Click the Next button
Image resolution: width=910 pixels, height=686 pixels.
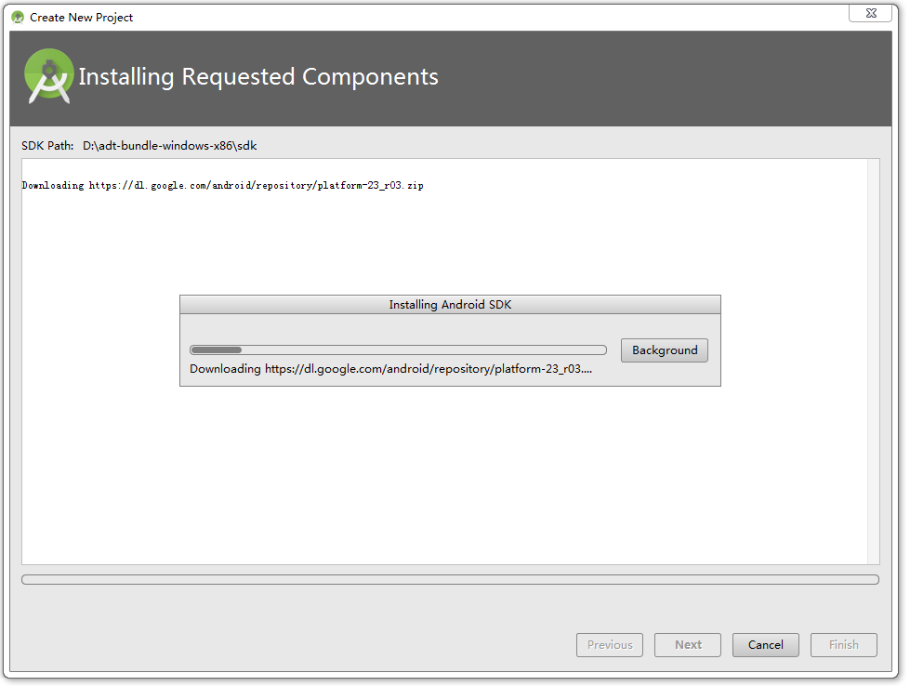687,645
